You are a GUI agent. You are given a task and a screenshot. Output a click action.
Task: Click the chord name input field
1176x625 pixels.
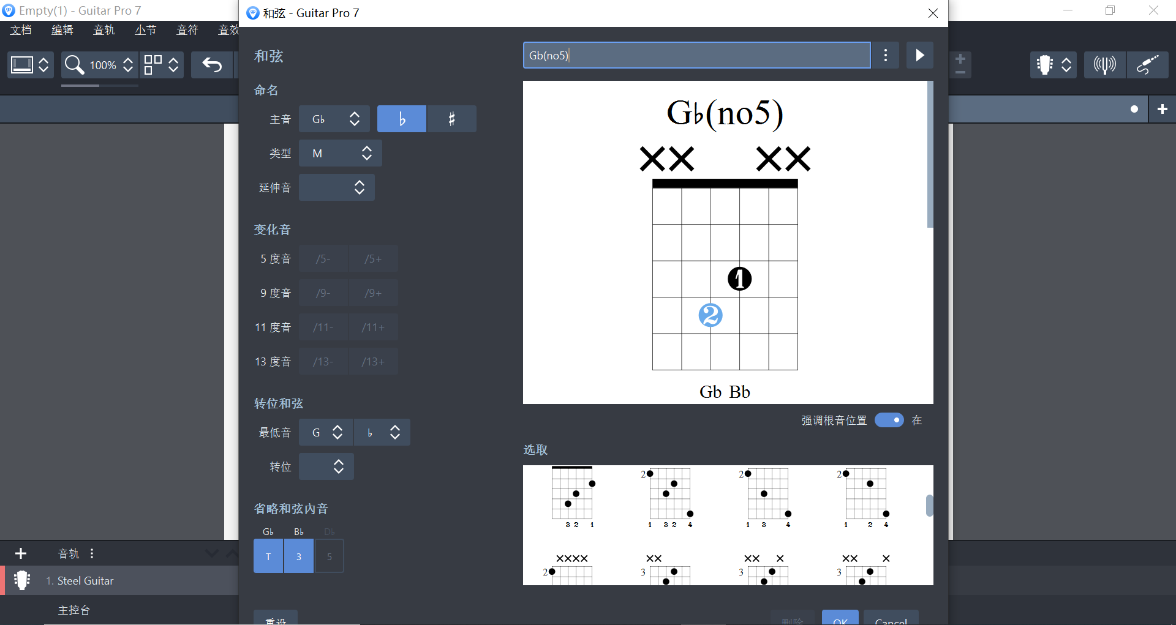(x=696, y=55)
